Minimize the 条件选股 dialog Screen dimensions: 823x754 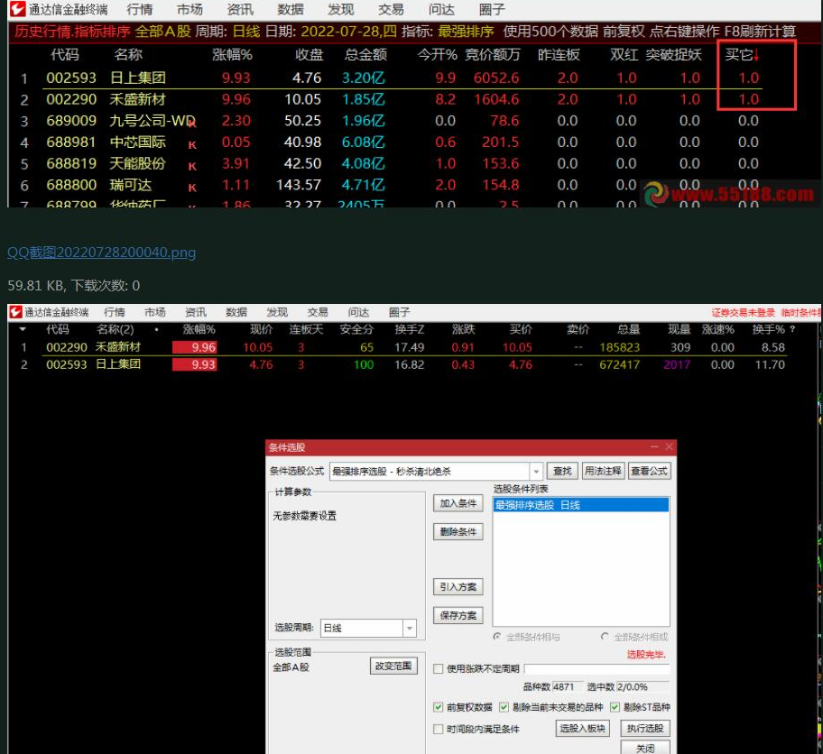coord(654,447)
